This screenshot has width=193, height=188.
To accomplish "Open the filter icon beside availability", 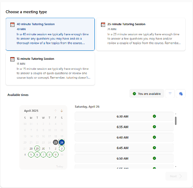I will point(170,94).
